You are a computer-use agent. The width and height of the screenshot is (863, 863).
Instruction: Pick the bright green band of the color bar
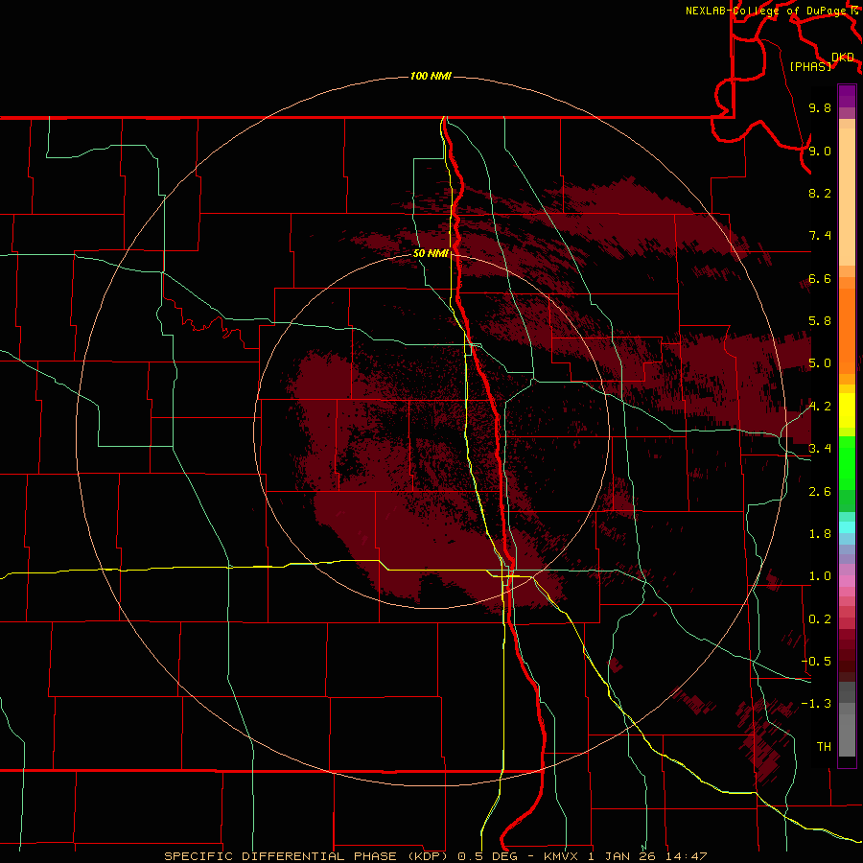point(847,462)
